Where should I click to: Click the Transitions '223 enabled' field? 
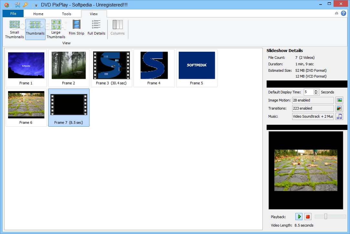pos(313,108)
